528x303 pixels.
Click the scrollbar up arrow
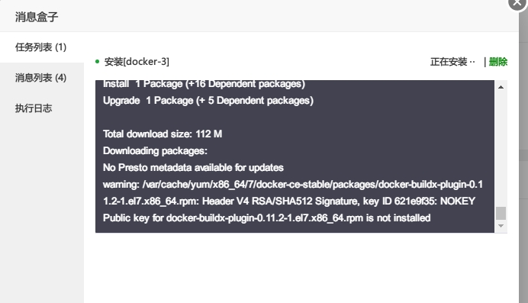501,87
